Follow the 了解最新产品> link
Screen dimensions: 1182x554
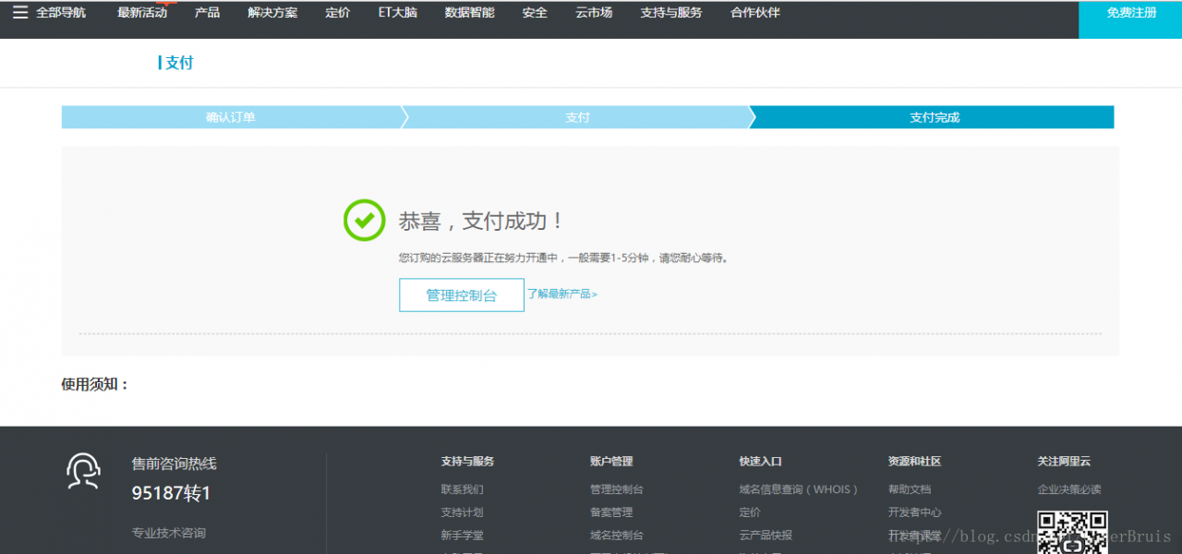(562, 294)
